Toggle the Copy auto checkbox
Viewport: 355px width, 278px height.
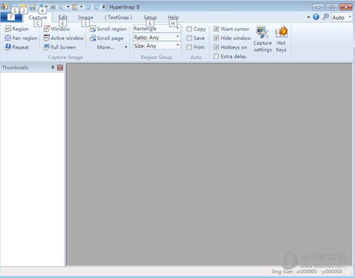coord(189,29)
